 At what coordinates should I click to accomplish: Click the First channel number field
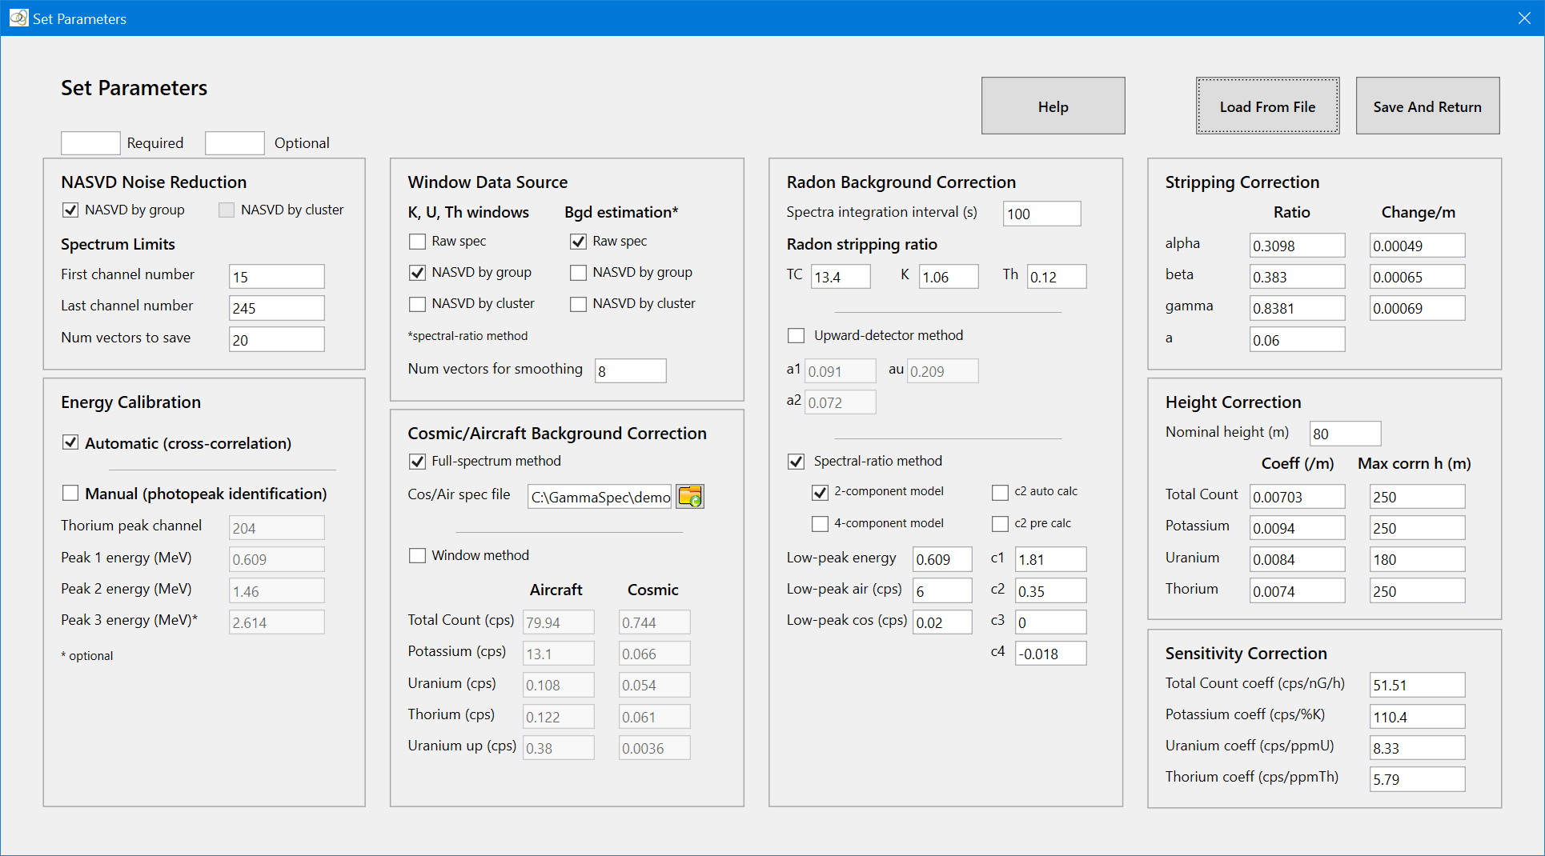(x=276, y=277)
